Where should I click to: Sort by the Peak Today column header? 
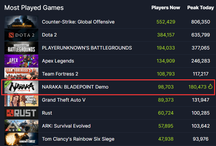(200, 8)
